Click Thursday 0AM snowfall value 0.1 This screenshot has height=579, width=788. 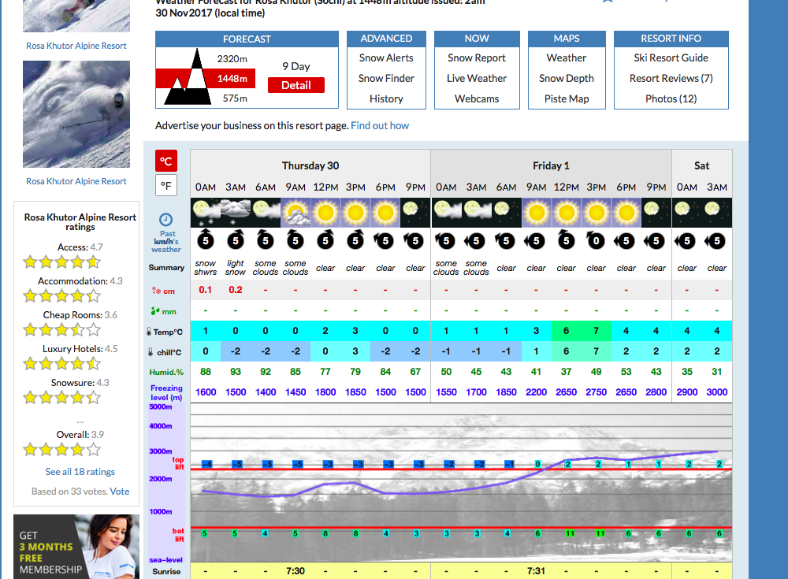point(206,290)
